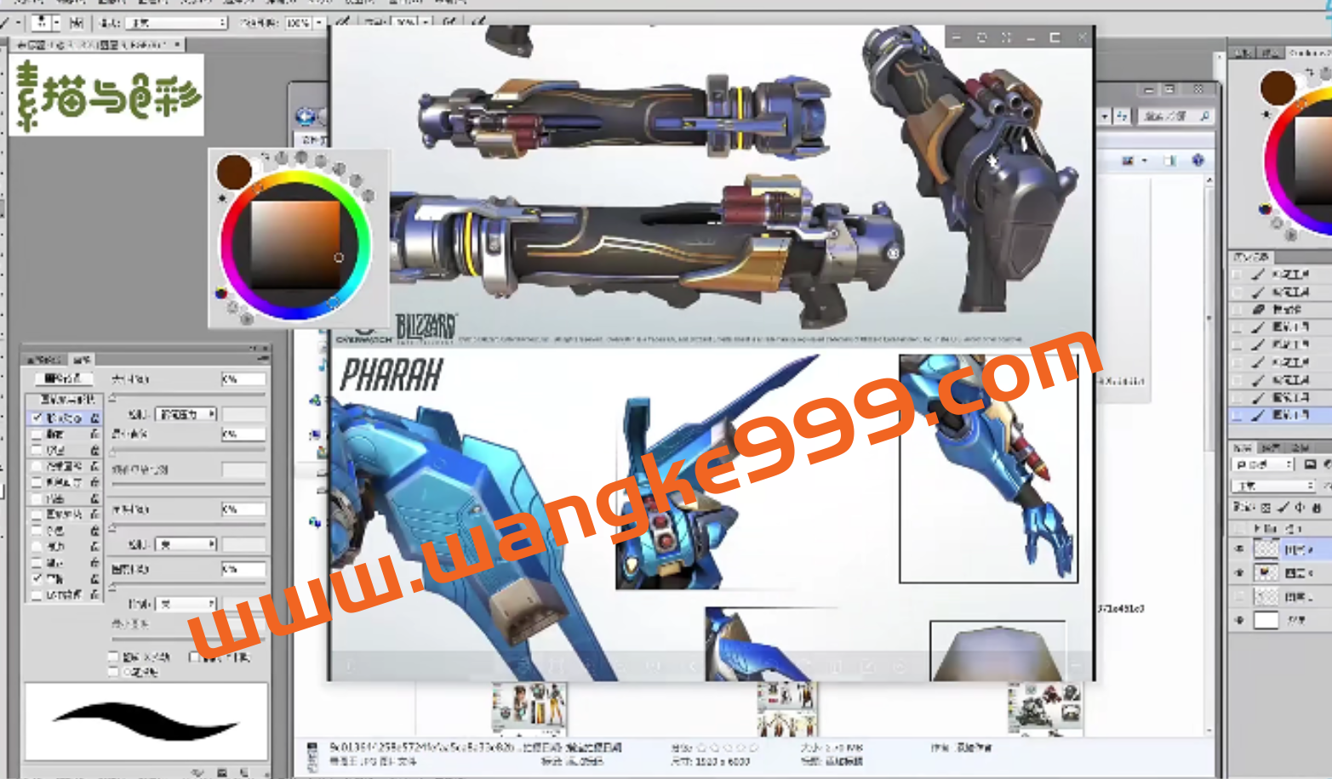1332x779 pixels.
Task: Close the document tab with X
Action: [177, 44]
